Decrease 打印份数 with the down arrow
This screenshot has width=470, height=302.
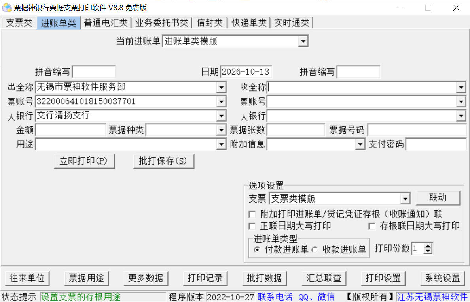pos(428,251)
